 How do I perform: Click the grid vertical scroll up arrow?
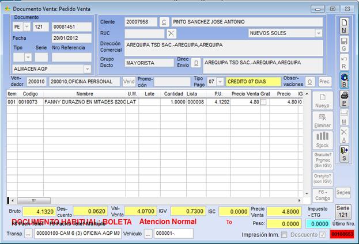click(x=307, y=94)
